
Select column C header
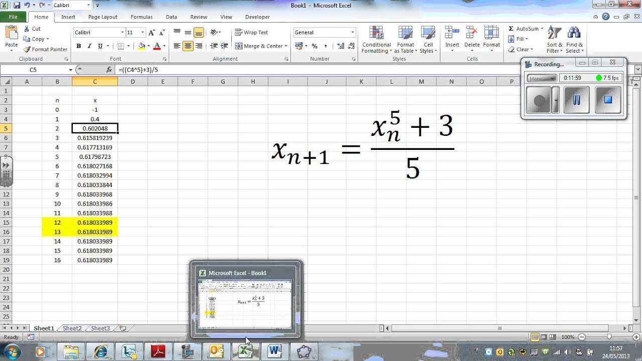pyautogui.click(x=95, y=82)
